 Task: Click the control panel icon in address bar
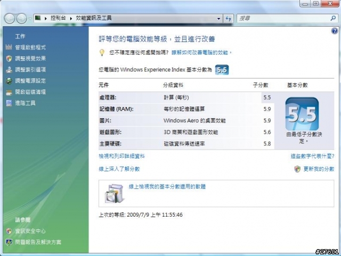(38, 18)
